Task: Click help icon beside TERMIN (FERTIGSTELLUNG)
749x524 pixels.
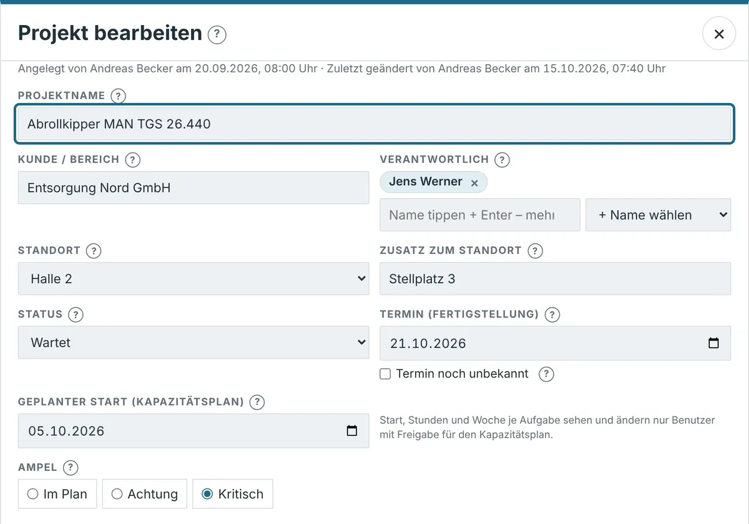Action: tap(552, 314)
